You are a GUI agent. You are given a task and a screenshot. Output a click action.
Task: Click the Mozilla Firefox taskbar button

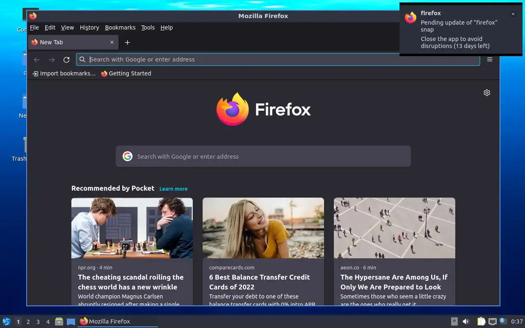118,321
